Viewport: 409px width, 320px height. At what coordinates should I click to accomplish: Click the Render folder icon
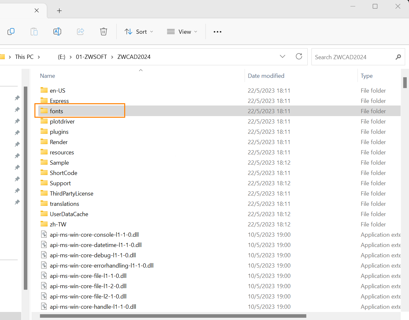44,142
